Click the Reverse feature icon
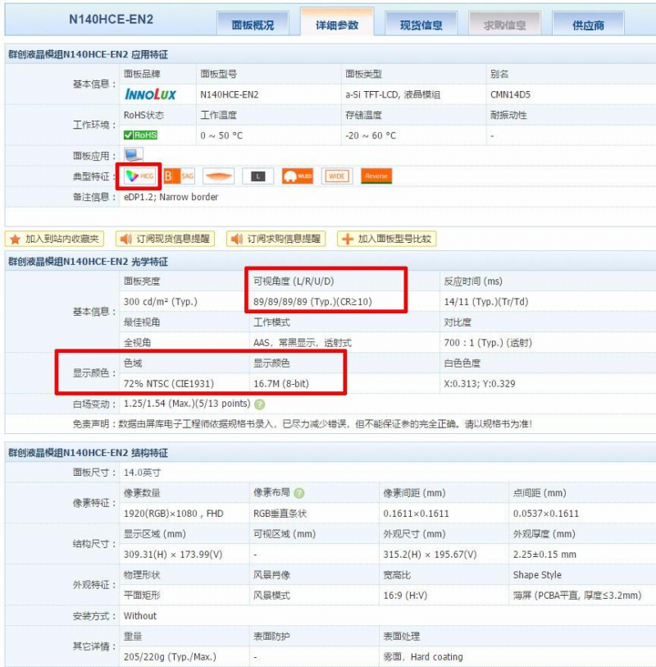This screenshot has height=667, width=656. pos(376,176)
